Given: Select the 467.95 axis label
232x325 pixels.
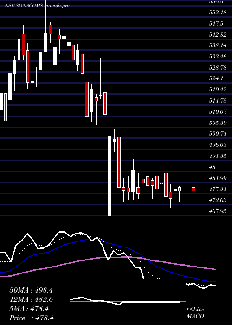Looking at the screenshot, I should click(218, 211).
